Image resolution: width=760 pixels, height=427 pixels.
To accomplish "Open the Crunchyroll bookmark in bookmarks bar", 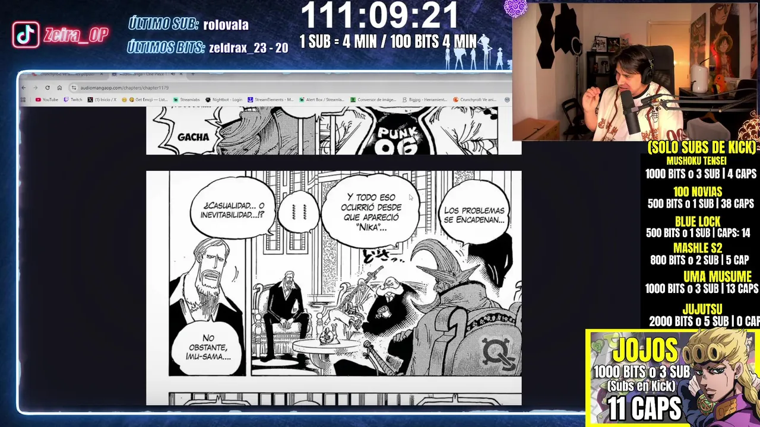I will point(475,100).
